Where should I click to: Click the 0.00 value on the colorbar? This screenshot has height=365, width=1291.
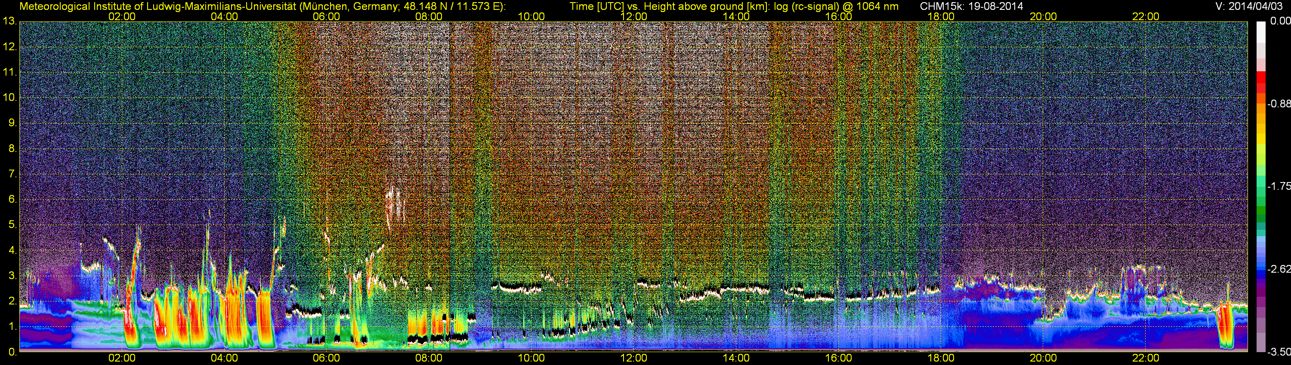[x=1281, y=21]
